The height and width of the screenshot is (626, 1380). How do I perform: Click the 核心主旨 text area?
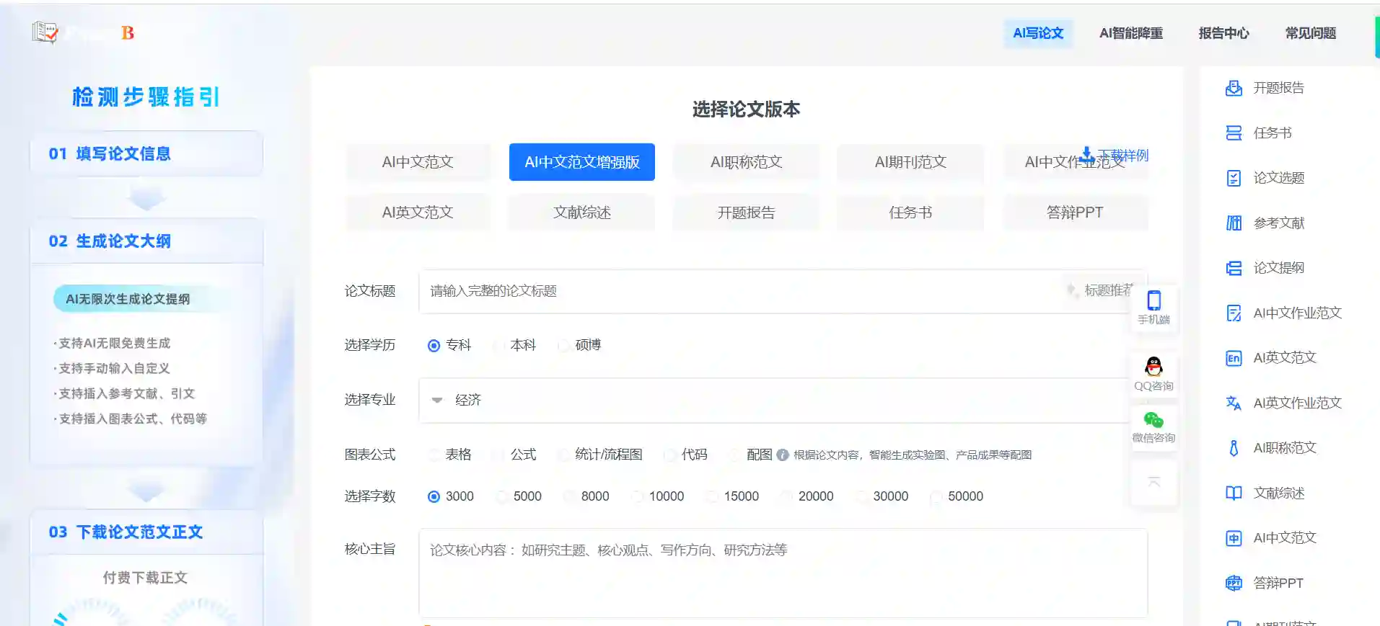(x=783, y=573)
